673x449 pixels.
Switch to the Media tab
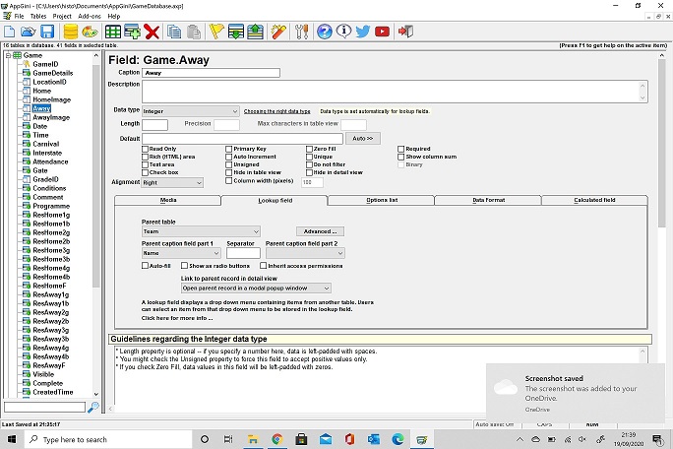[x=168, y=200]
